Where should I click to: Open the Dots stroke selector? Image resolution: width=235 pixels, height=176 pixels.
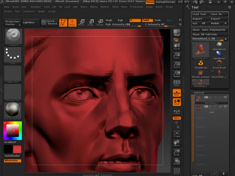click(13, 56)
